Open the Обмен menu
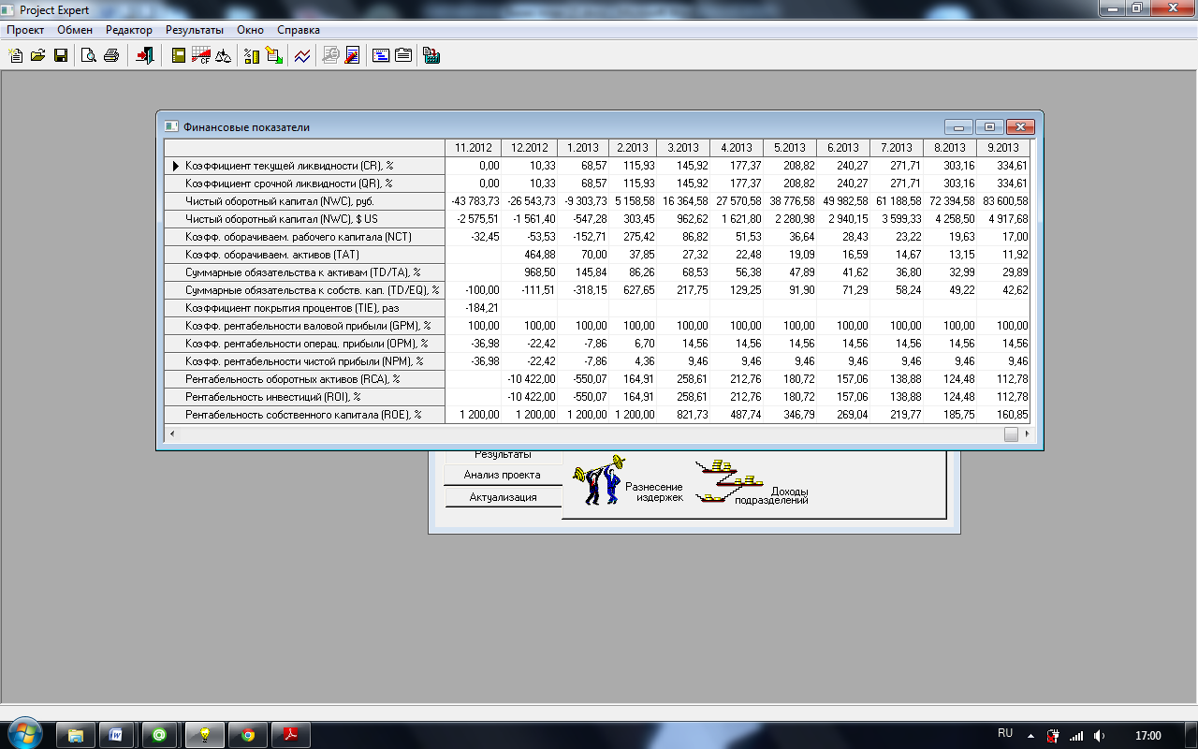 [75, 30]
